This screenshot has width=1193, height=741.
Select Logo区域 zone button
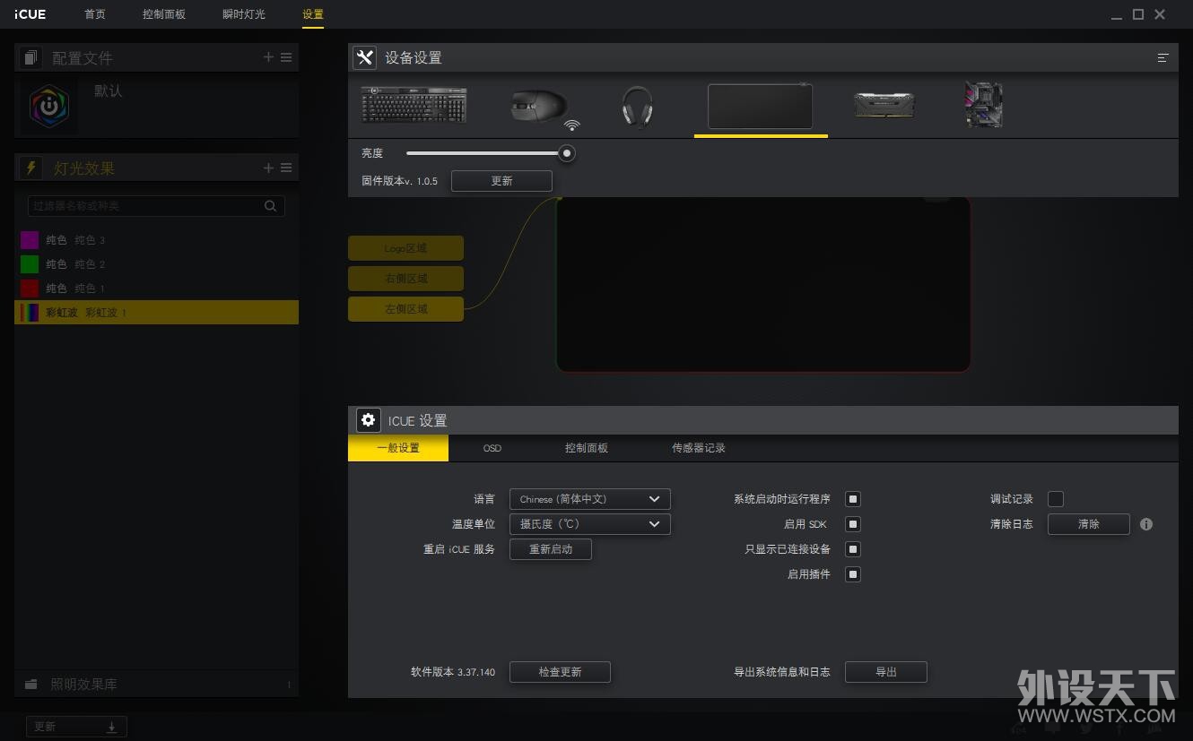coord(405,248)
